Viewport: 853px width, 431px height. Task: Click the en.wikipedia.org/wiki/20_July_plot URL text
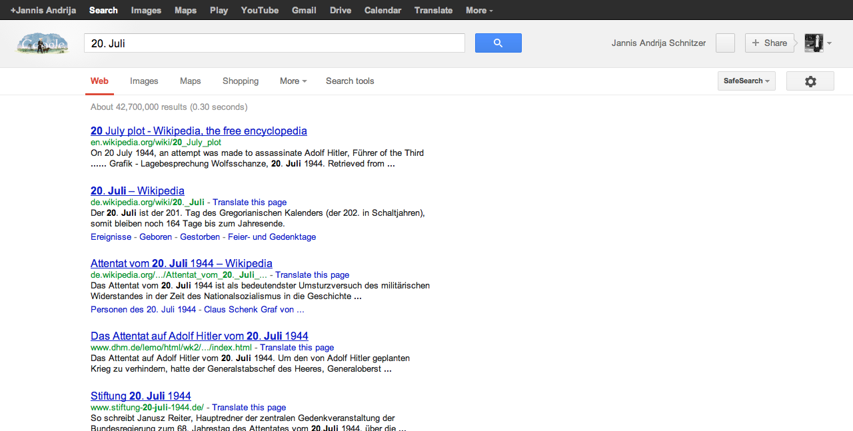coord(156,142)
